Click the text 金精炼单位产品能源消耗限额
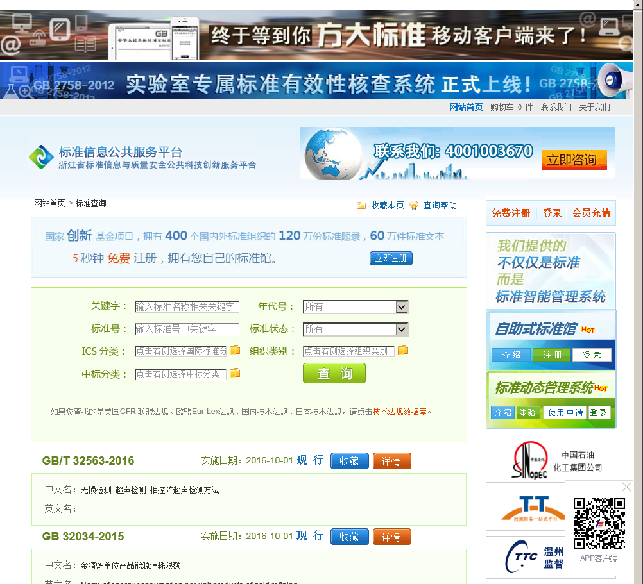Screen dimensions: 643x584 click(x=130, y=565)
